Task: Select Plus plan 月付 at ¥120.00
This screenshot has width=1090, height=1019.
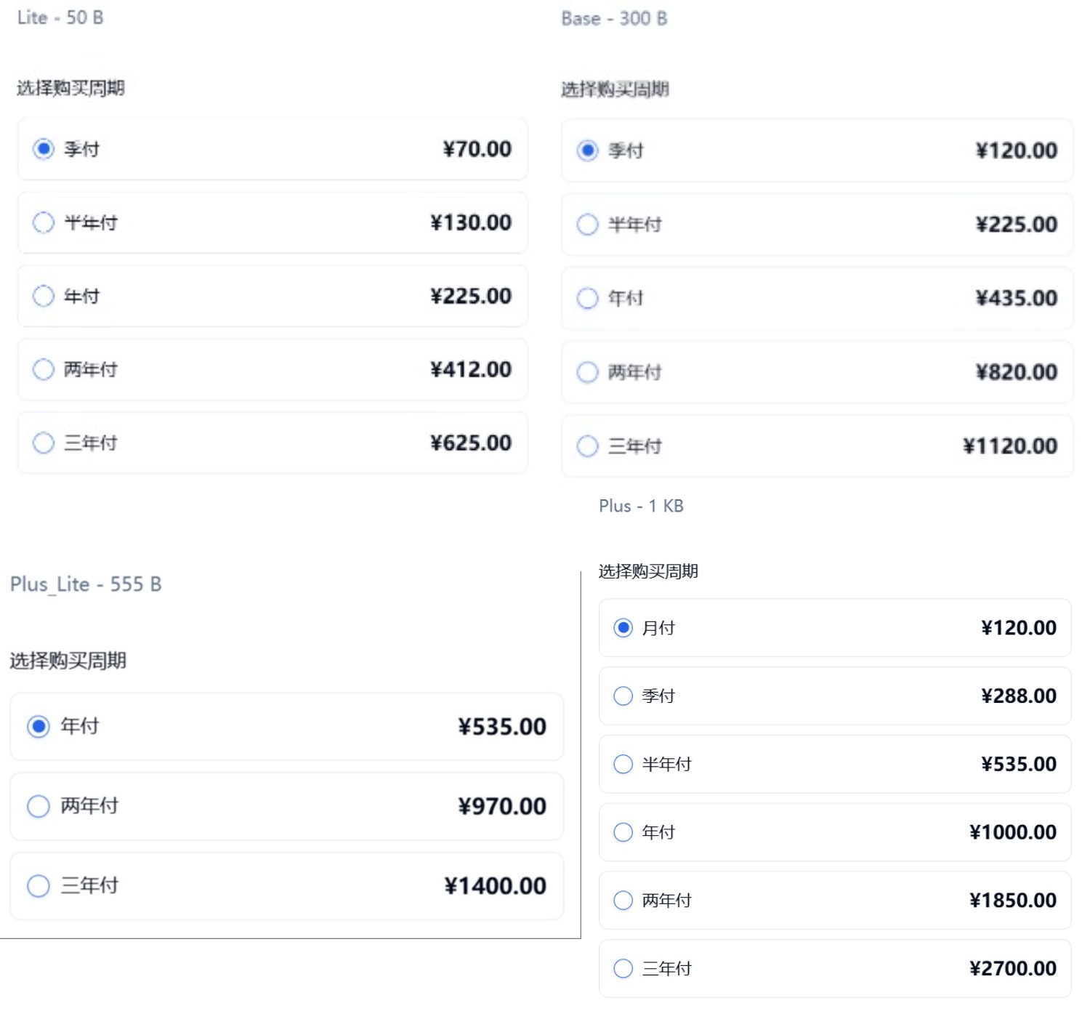Action: pyautogui.click(x=623, y=628)
